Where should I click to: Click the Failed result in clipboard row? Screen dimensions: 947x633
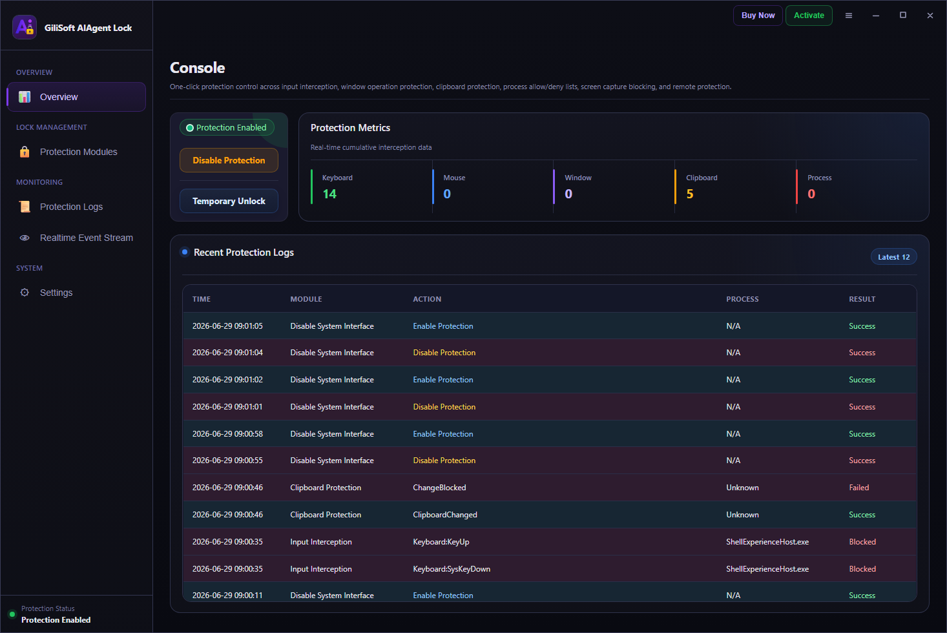[859, 488]
